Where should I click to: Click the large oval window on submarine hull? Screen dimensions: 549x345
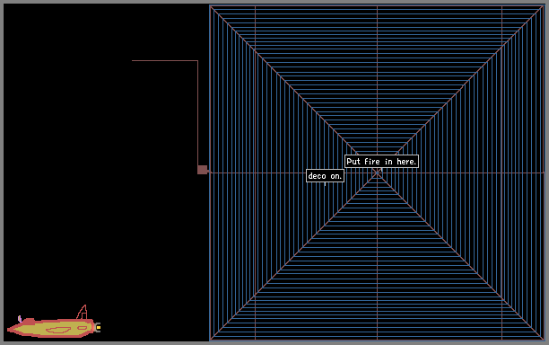point(58,330)
